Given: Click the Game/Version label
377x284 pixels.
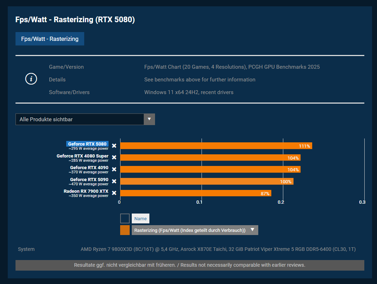Looking at the screenshot, I should pos(66,67).
